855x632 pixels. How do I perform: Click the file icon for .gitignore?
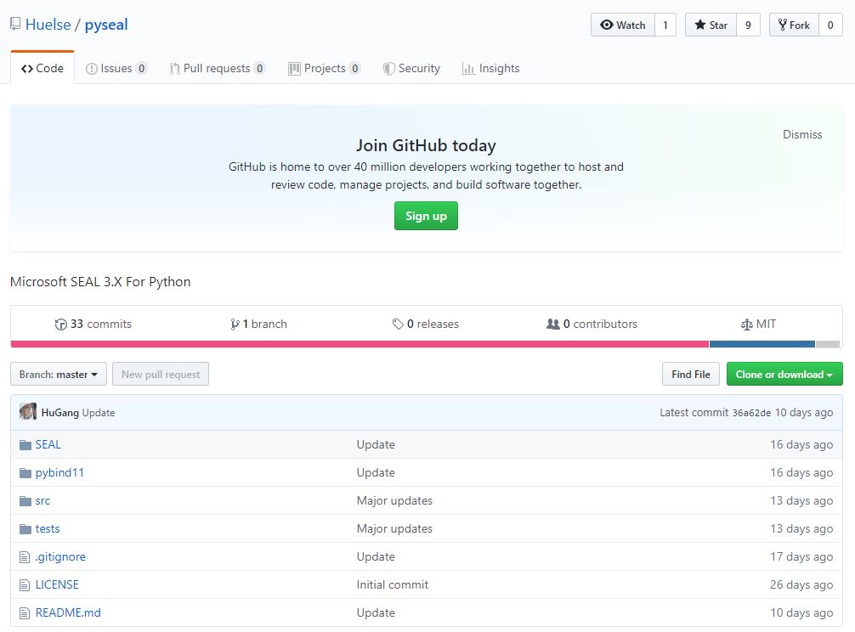[x=25, y=557]
